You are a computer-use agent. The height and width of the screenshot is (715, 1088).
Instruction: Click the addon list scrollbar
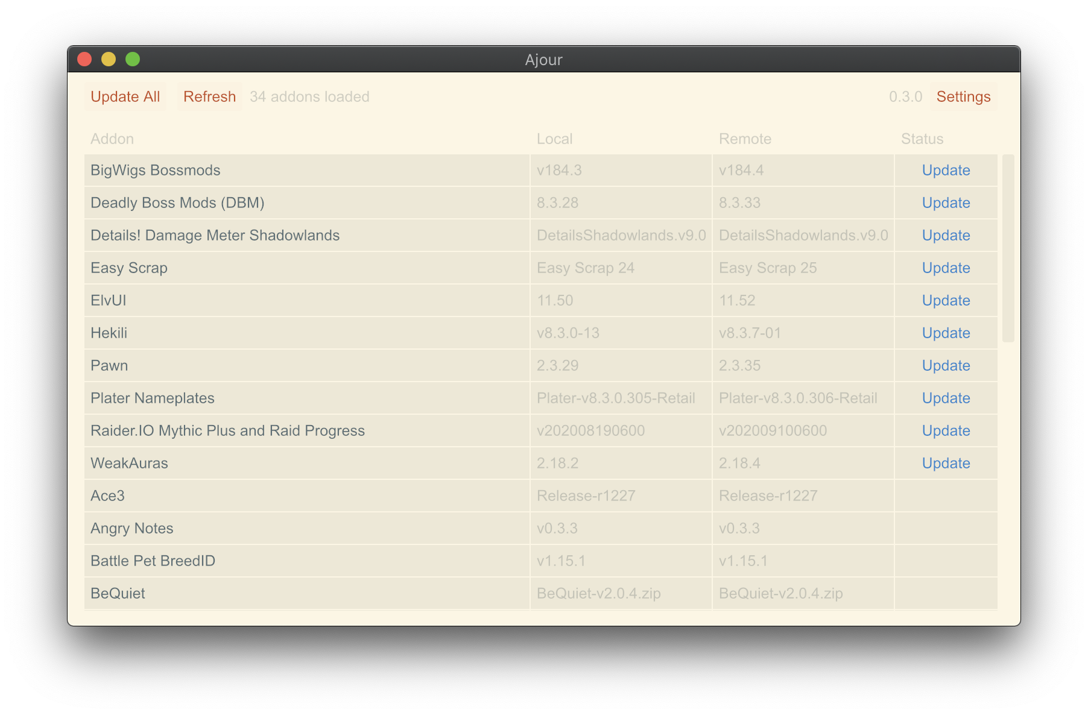pyautogui.click(x=1008, y=248)
